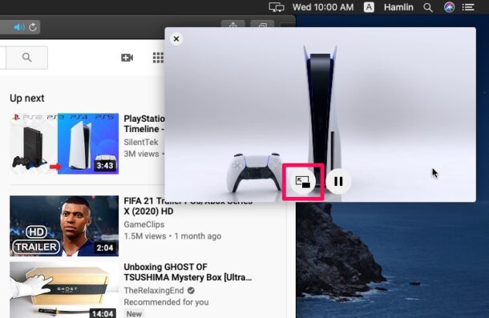Pause the picture-in-picture video
Image resolution: width=489 pixels, height=318 pixels.
pyautogui.click(x=338, y=182)
